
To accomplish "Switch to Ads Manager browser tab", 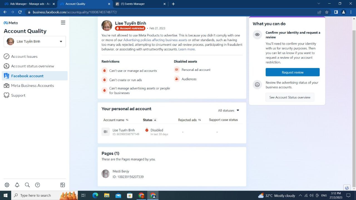I will 29,4.
